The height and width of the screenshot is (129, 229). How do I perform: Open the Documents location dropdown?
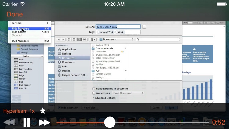pos(116,39)
